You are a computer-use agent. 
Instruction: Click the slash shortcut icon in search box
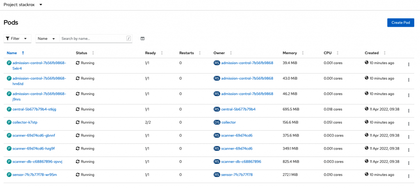128,39
